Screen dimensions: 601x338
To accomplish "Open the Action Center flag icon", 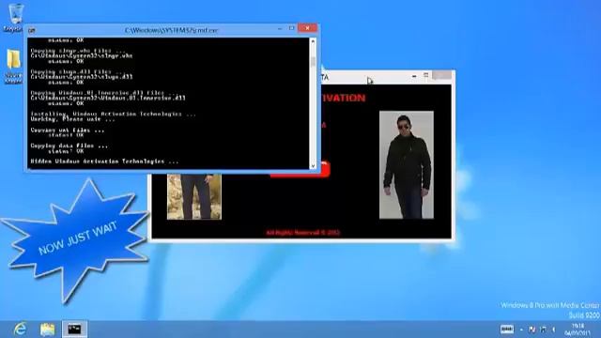I will pos(532,330).
